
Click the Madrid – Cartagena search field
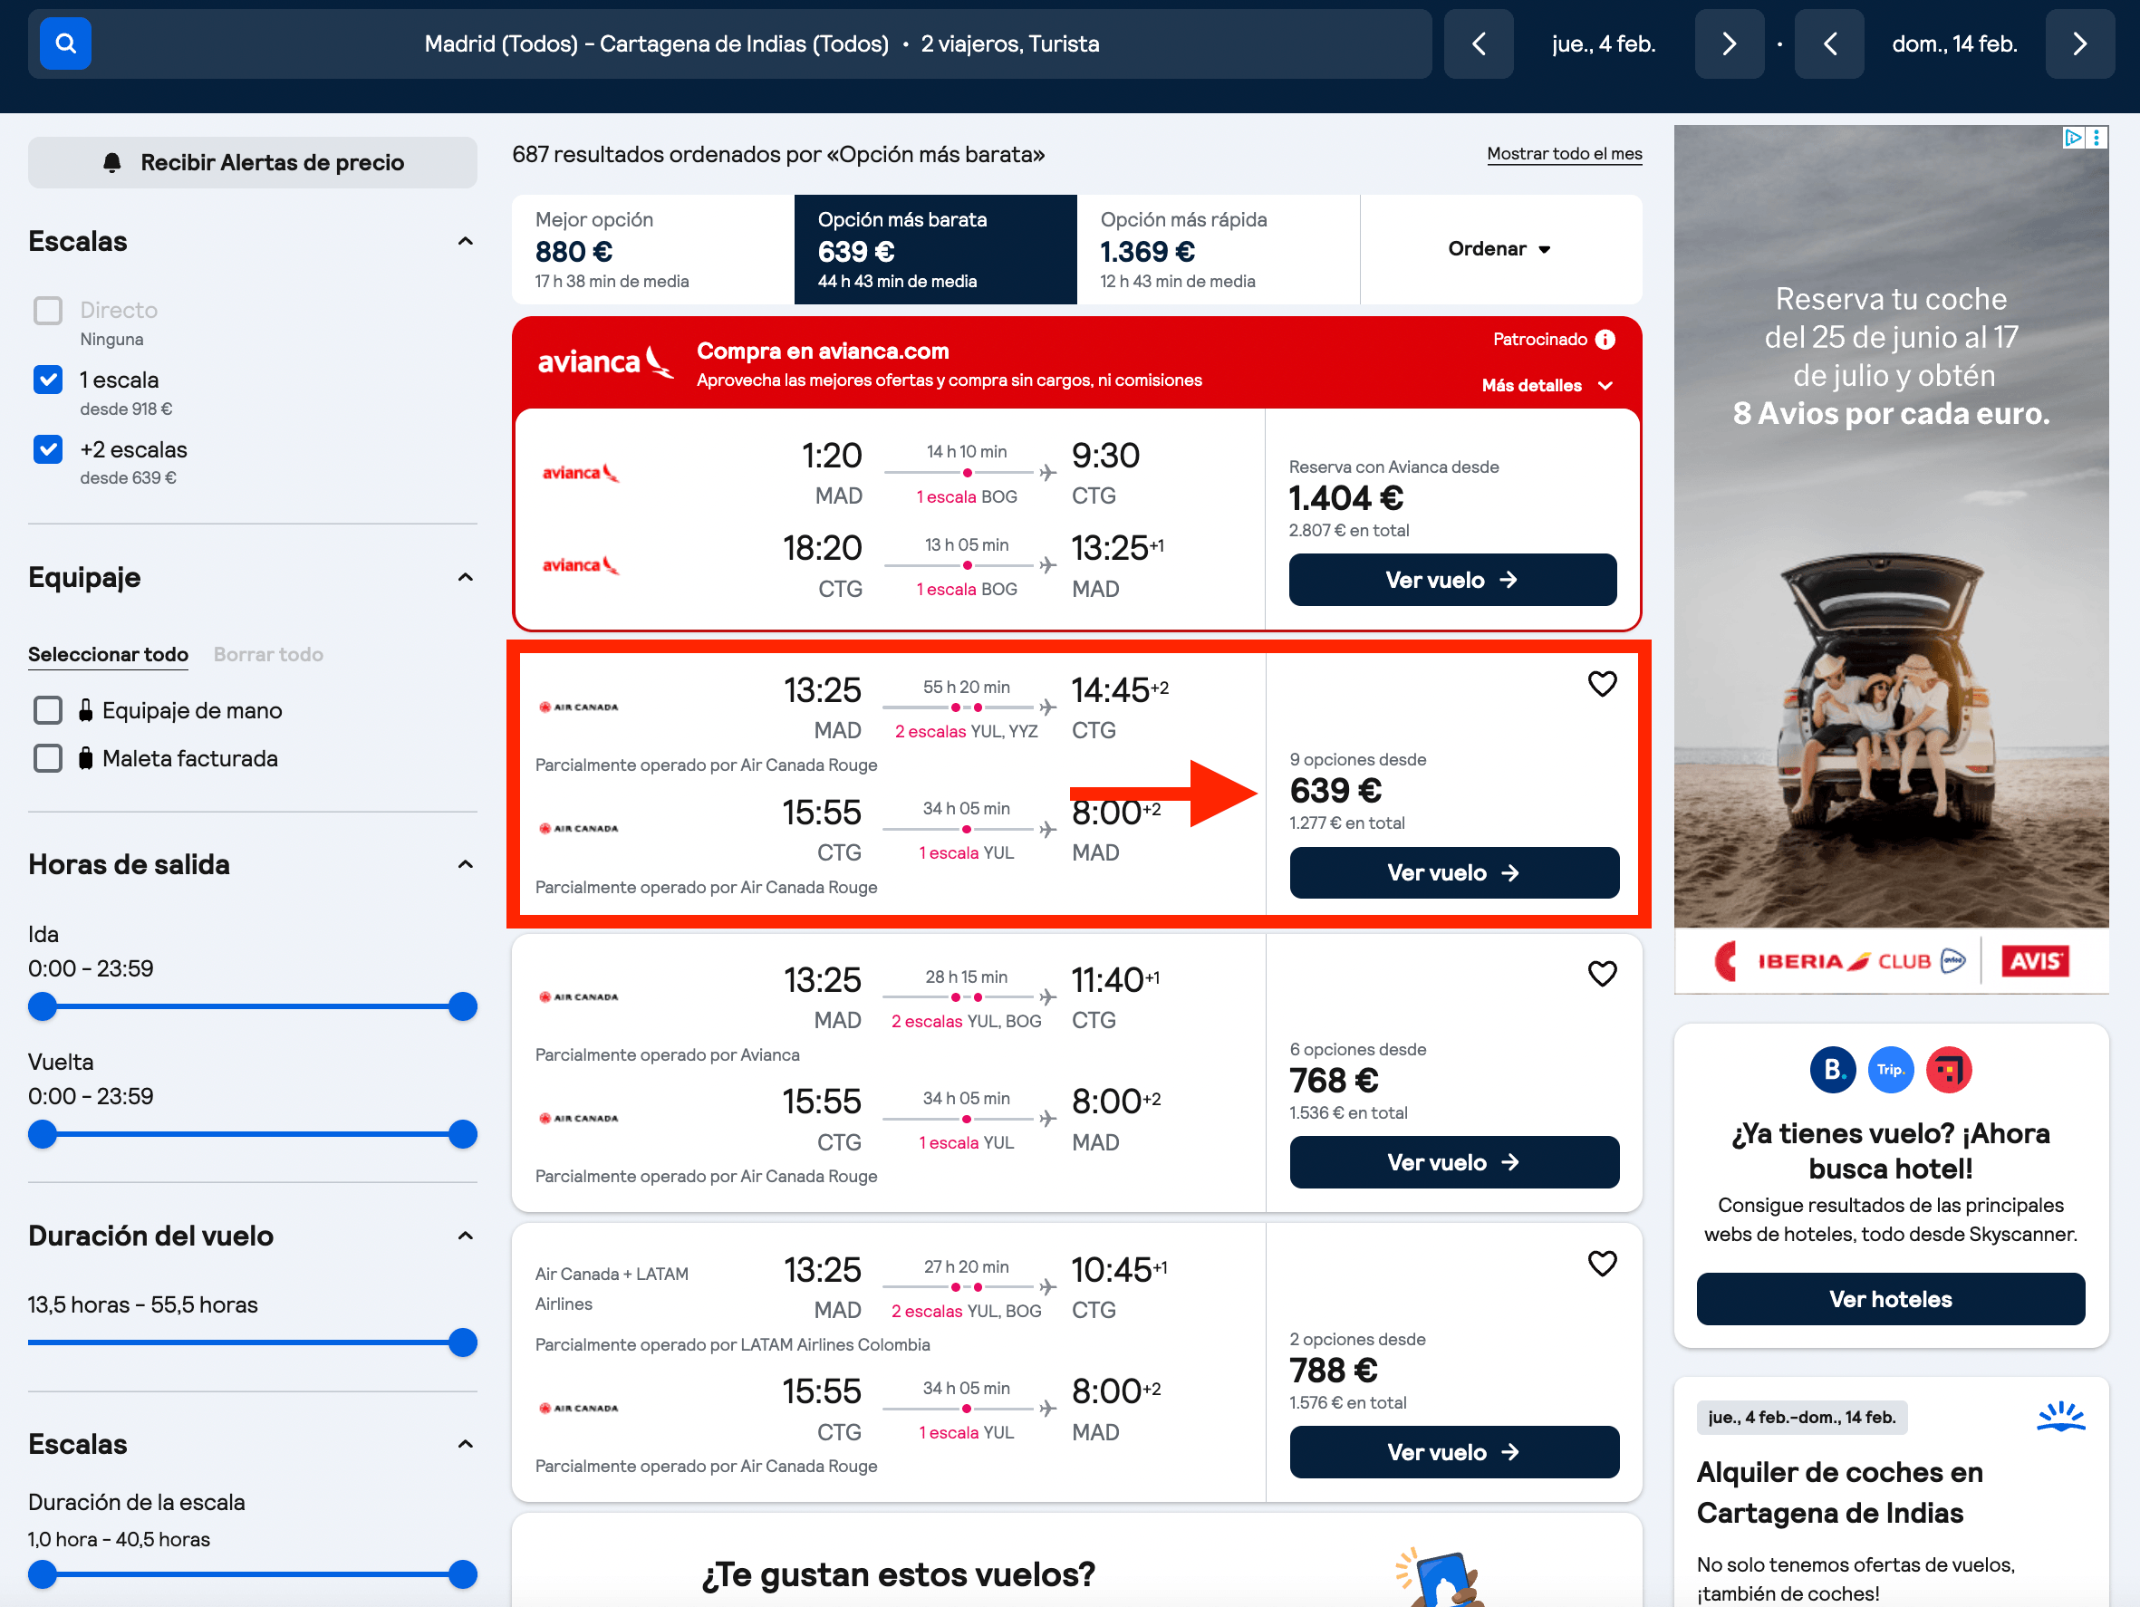click(x=729, y=43)
